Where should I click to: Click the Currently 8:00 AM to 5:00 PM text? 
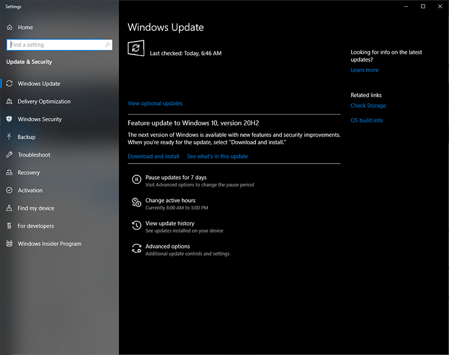[177, 208]
